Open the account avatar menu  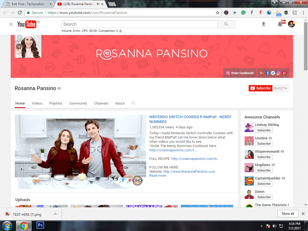[291, 24]
